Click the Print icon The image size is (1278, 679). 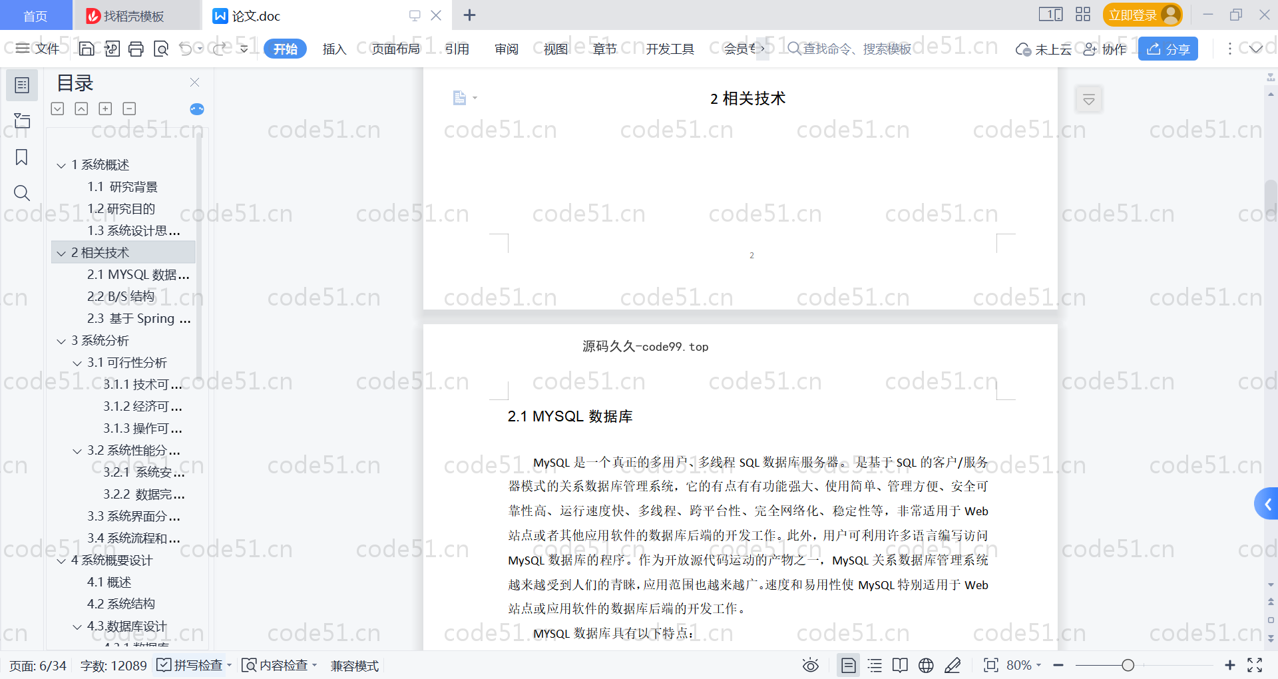136,49
